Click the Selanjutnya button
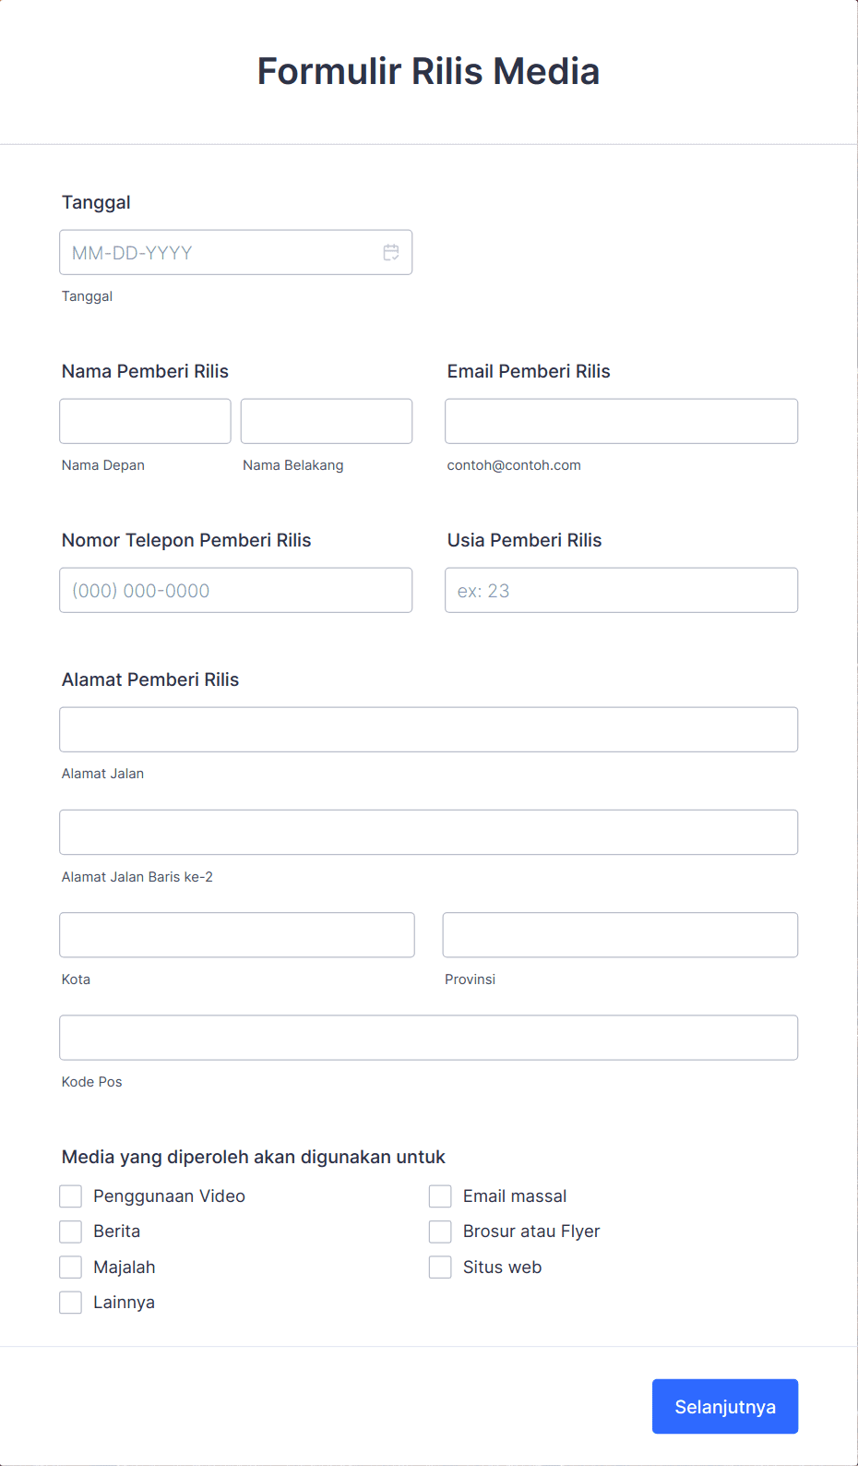The width and height of the screenshot is (858, 1466). coord(725,1406)
